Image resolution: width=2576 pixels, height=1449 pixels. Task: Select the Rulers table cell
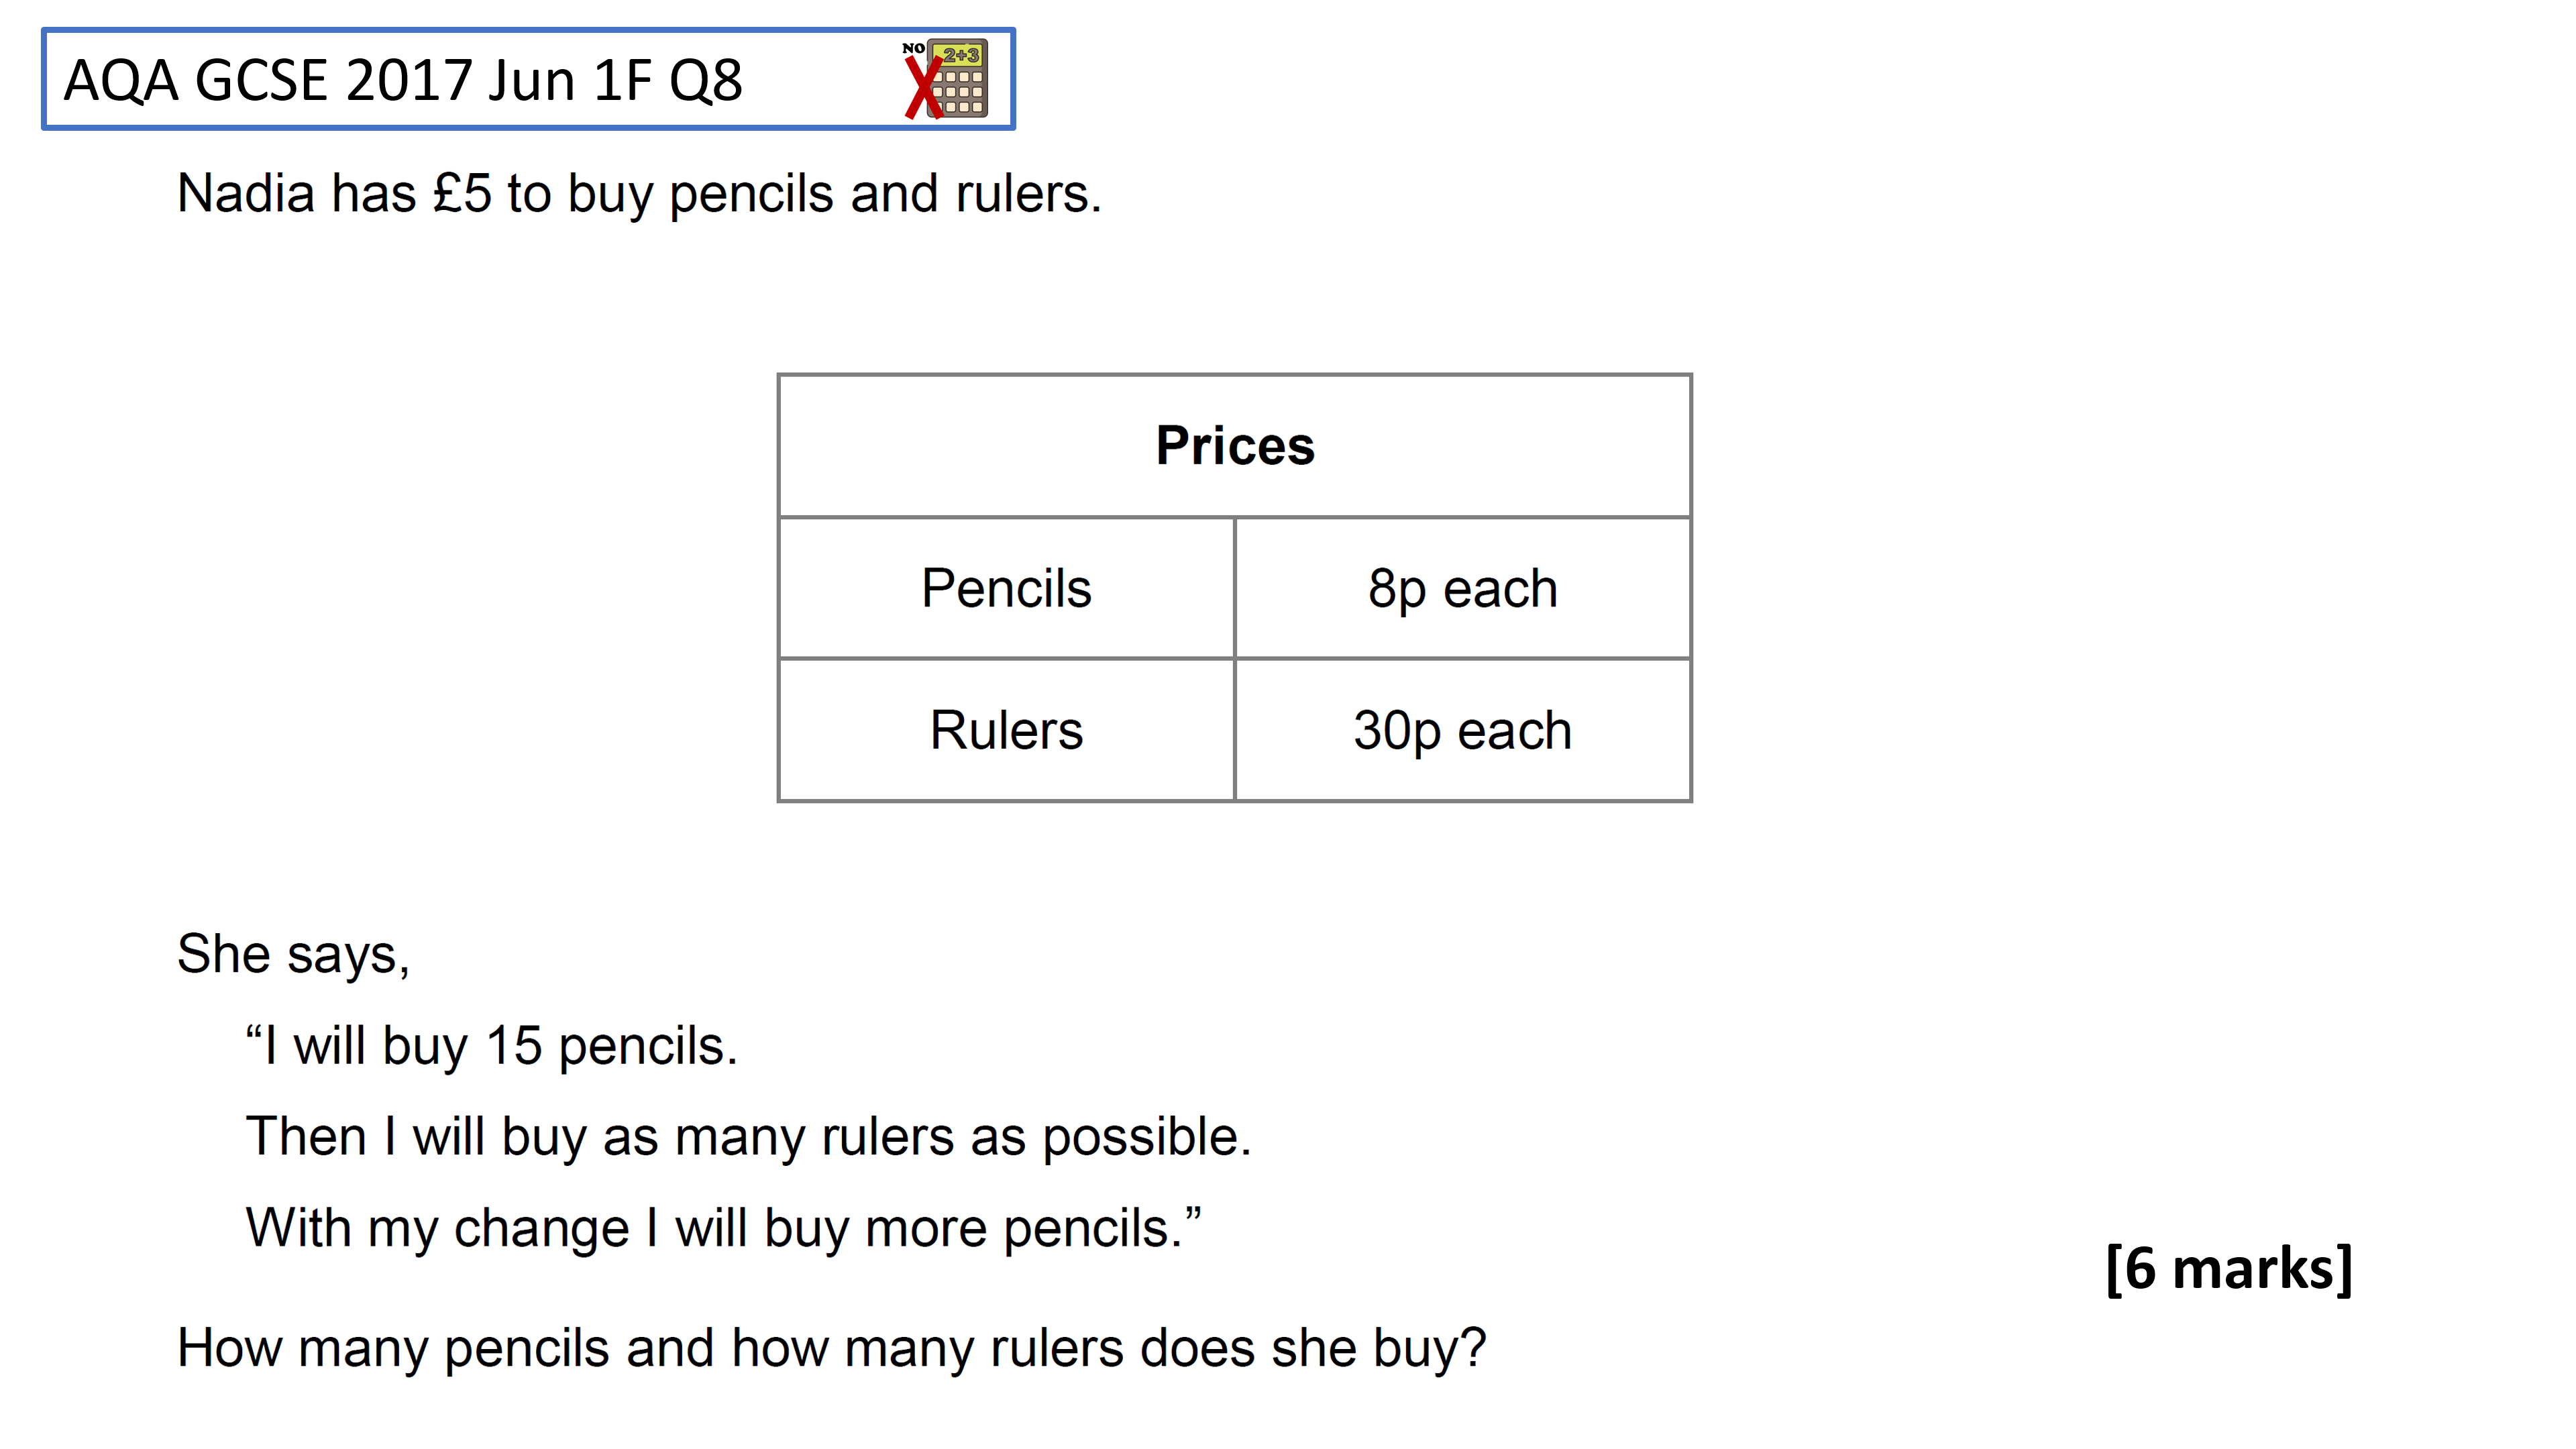[x=1006, y=730]
